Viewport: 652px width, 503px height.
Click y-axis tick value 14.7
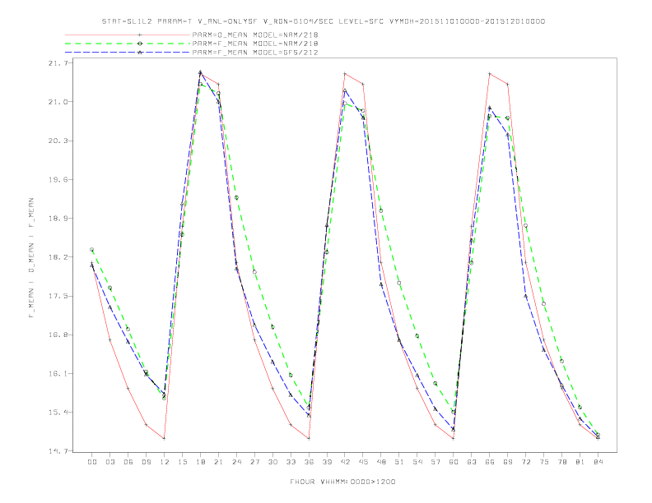click(58, 451)
